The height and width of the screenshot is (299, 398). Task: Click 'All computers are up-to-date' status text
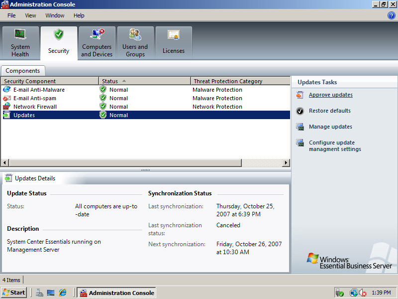pyautogui.click(x=106, y=210)
